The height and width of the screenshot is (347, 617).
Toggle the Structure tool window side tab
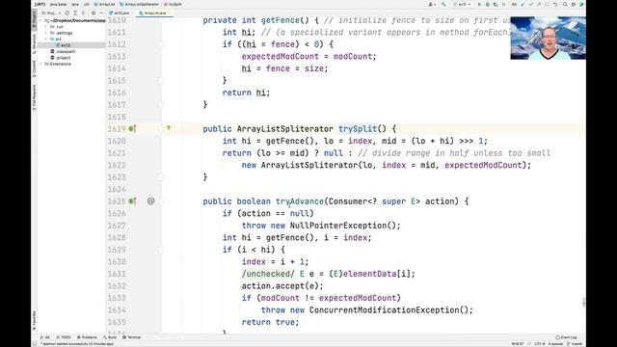click(35, 44)
